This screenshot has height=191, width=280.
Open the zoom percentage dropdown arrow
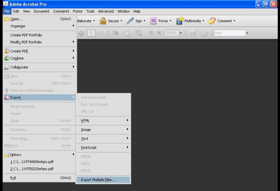(181, 33)
